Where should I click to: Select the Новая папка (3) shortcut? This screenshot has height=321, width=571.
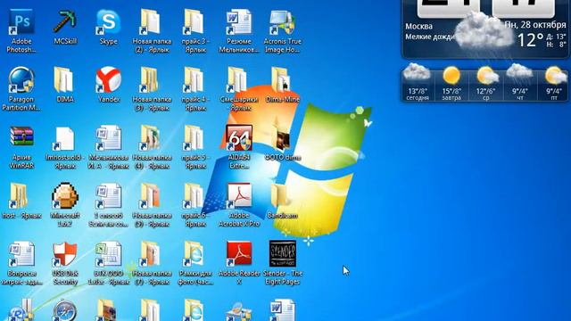[152, 89]
